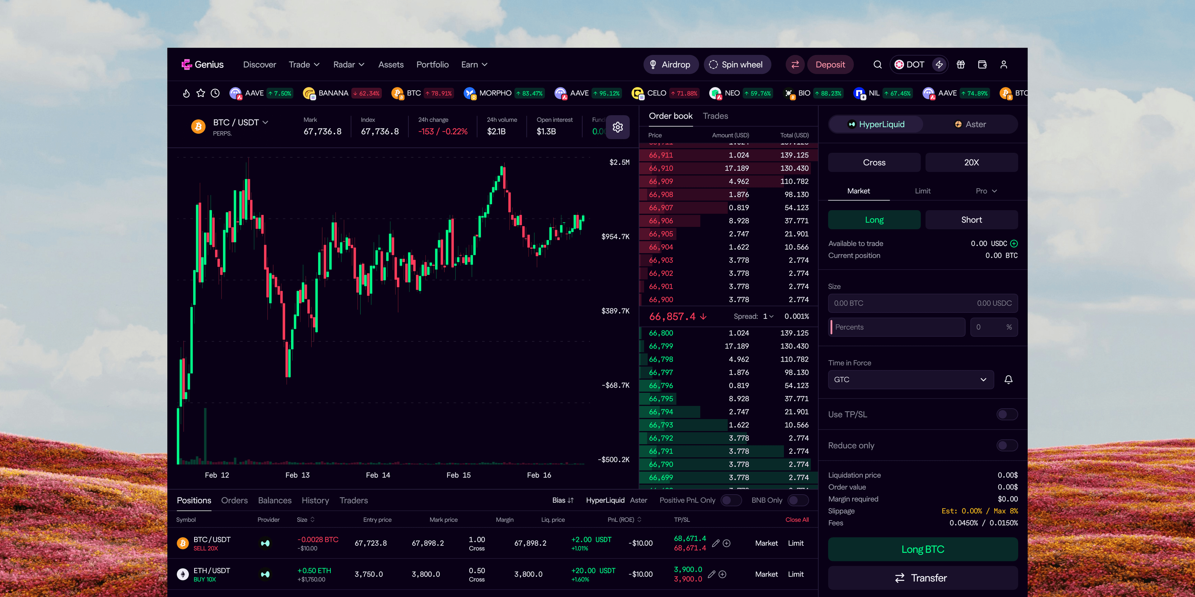The height and width of the screenshot is (597, 1195).
Task: Select the Limit order tab
Action: coord(922,191)
